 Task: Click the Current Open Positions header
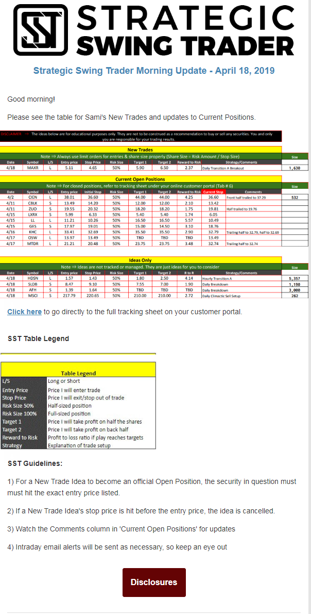click(141, 179)
